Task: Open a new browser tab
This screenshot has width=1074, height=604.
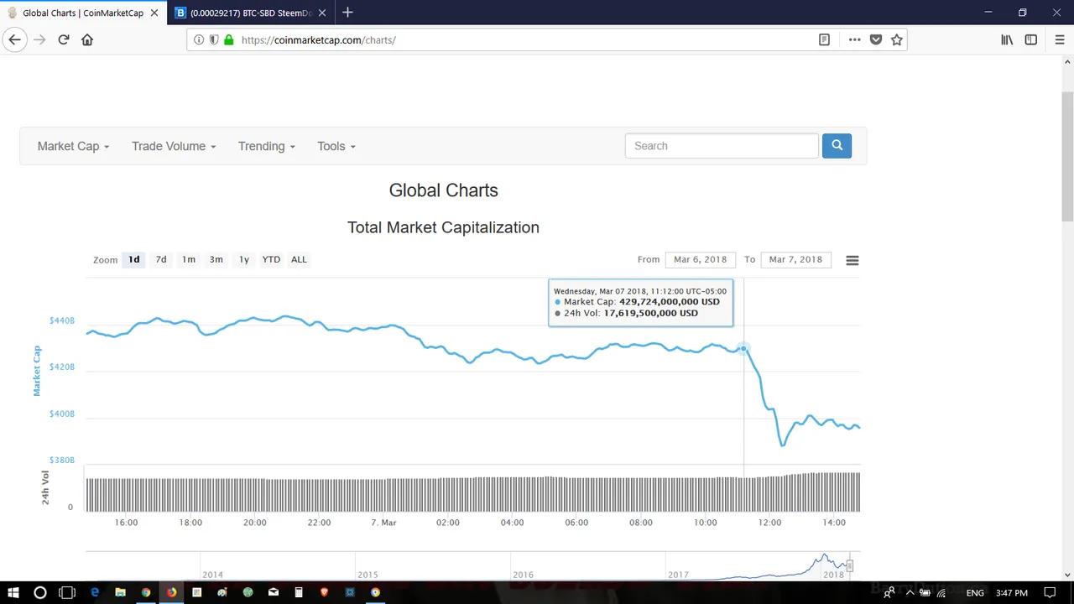Action: click(347, 13)
